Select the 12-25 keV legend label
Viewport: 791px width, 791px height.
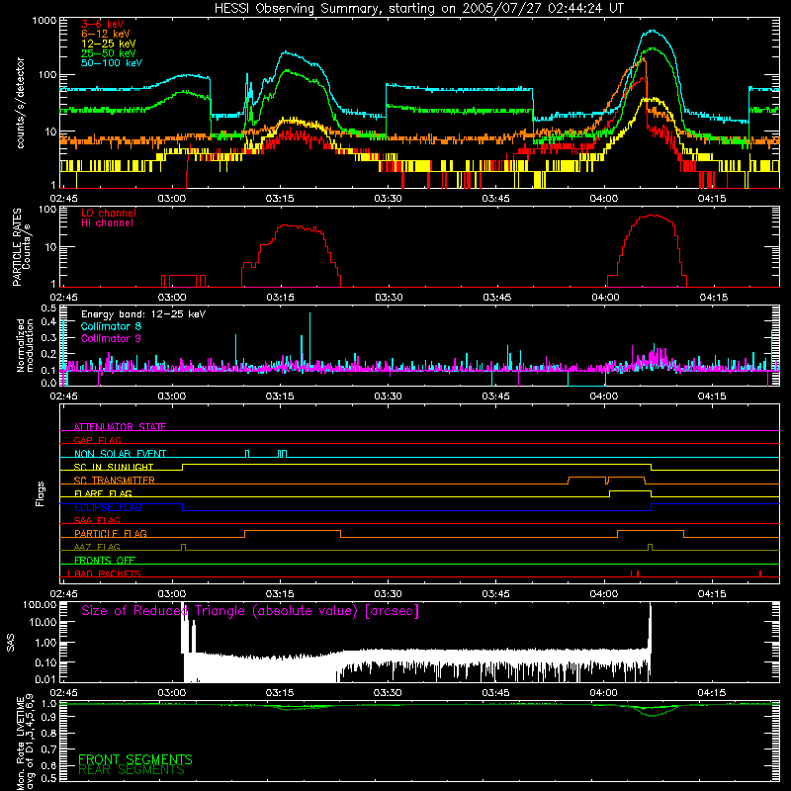[109, 44]
